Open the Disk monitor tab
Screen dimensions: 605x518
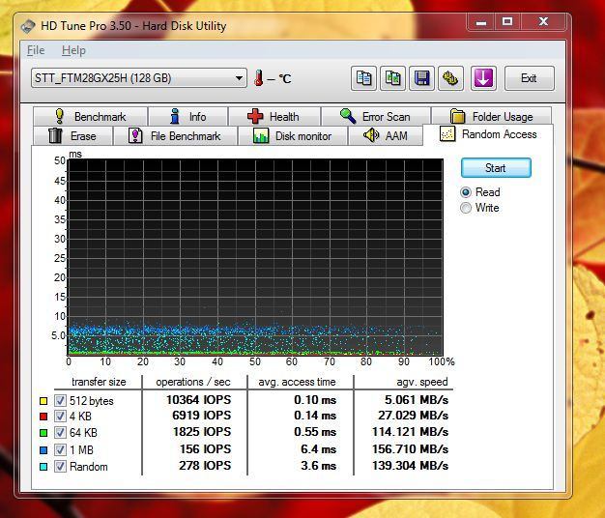click(x=293, y=135)
